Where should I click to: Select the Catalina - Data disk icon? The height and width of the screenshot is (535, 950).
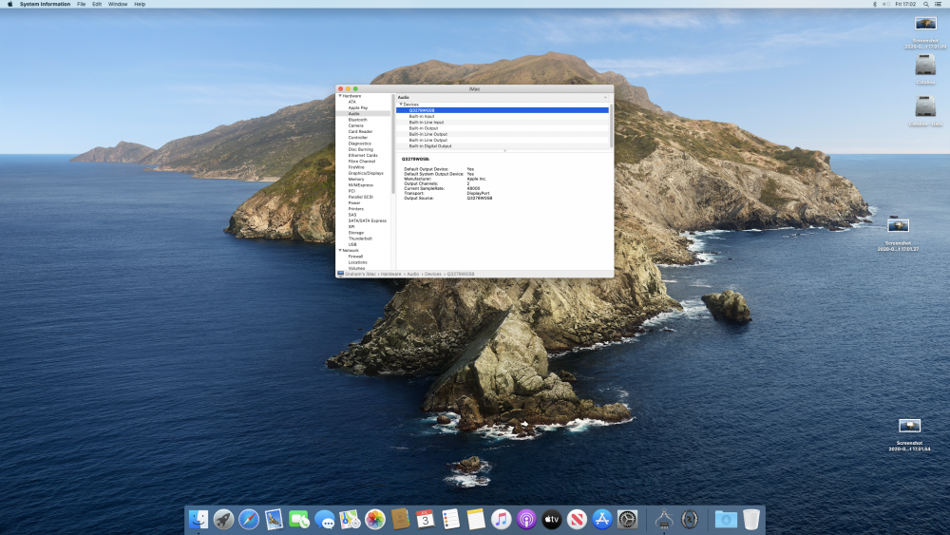[925, 106]
